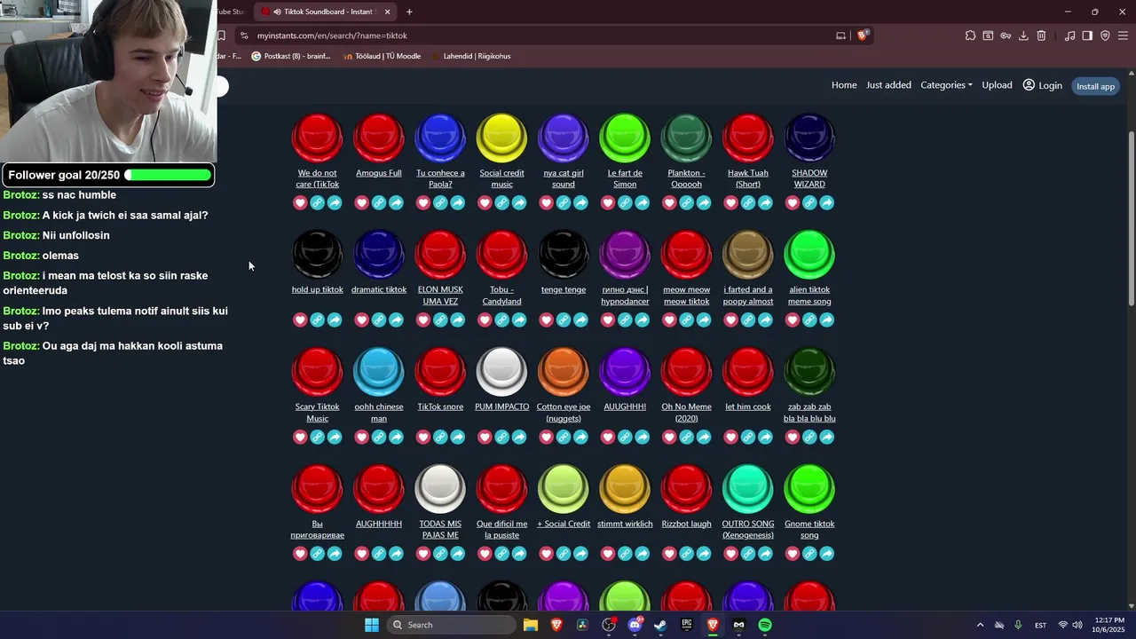This screenshot has height=639, width=1136.
Task: Share icon under We do not care sound
Action: (335, 203)
